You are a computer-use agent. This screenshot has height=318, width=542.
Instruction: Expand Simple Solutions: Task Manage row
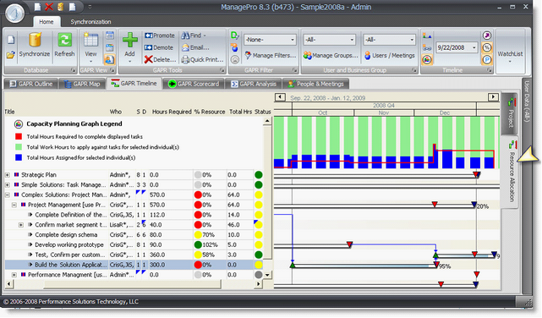pyautogui.click(x=8, y=185)
